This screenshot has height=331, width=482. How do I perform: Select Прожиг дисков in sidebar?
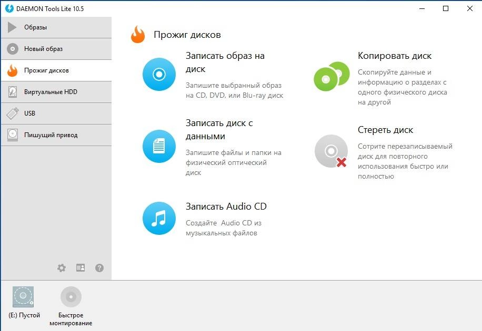point(56,70)
